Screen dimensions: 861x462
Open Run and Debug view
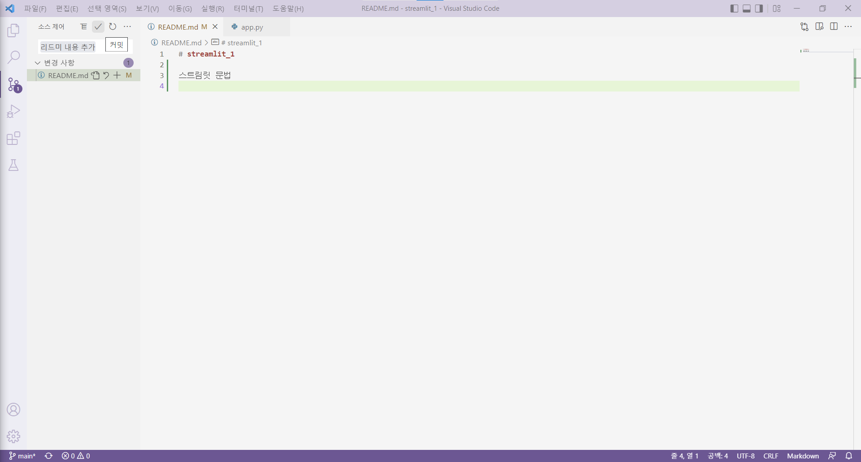[13, 111]
